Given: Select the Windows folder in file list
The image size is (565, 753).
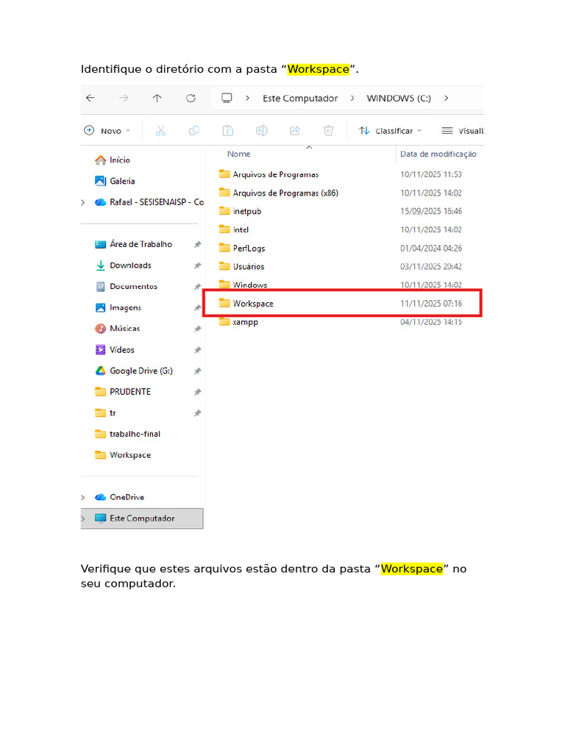Looking at the screenshot, I should 243,285.
